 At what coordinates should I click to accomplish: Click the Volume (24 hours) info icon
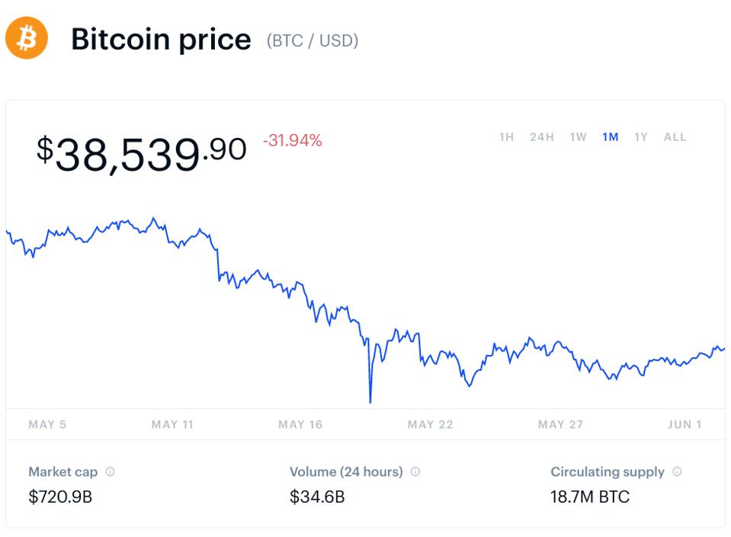(415, 472)
